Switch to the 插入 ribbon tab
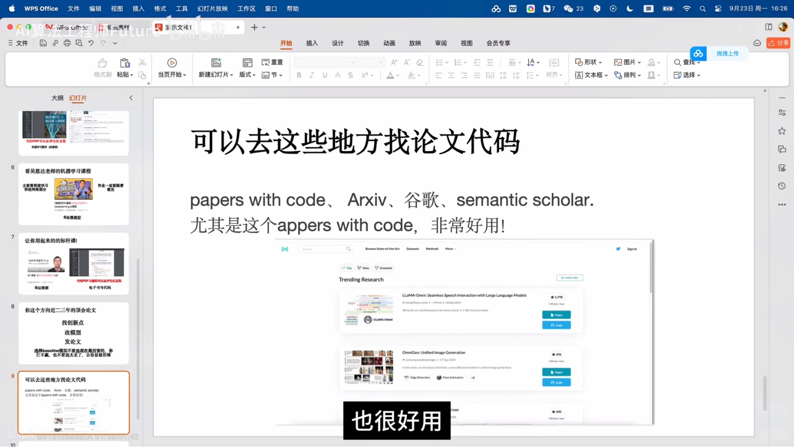 pyautogui.click(x=312, y=43)
